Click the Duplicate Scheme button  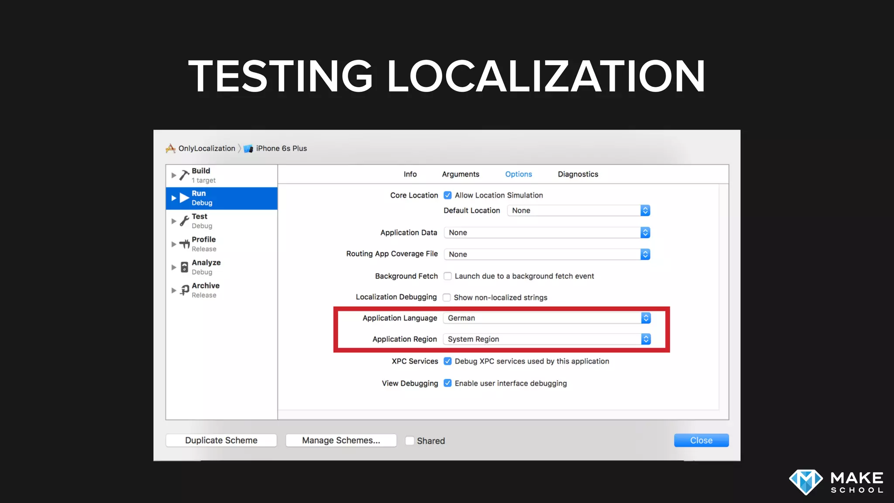tap(221, 440)
